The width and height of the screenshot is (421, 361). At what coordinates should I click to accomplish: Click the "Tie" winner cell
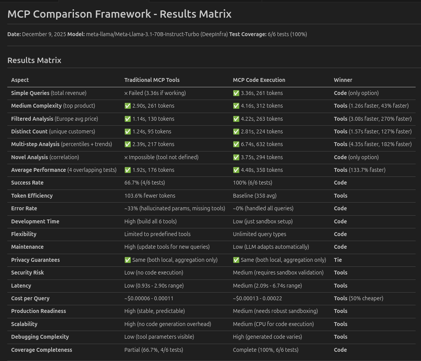pyautogui.click(x=338, y=260)
